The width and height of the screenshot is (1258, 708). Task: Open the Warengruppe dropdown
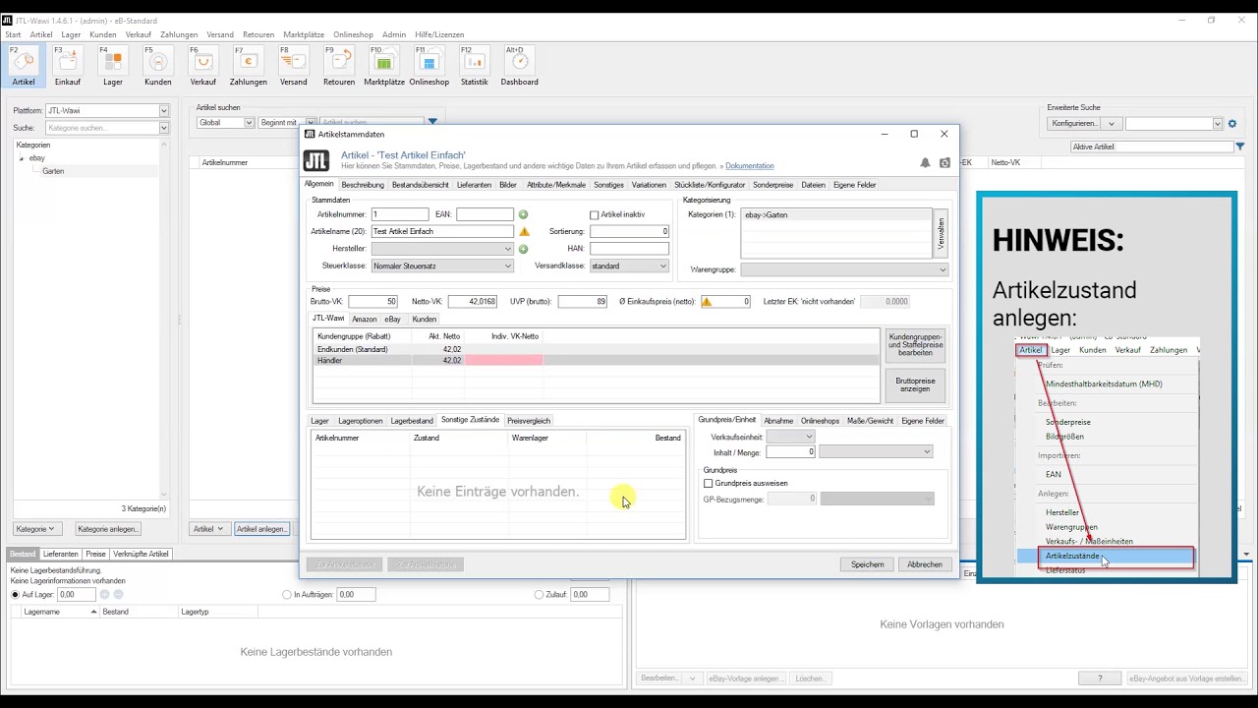point(845,269)
